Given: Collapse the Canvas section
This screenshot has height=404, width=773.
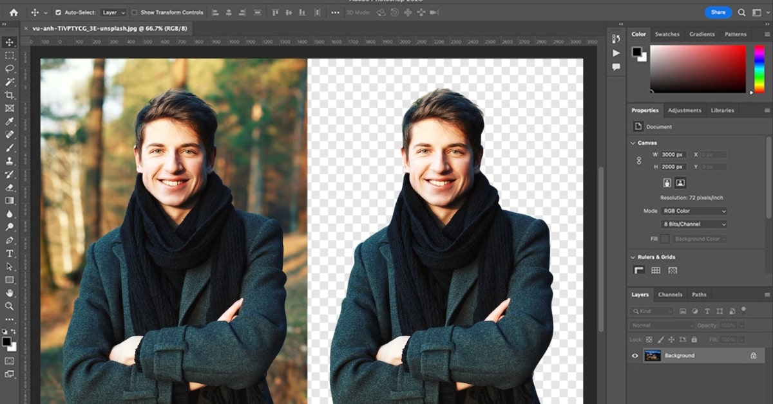Looking at the screenshot, I should point(633,143).
